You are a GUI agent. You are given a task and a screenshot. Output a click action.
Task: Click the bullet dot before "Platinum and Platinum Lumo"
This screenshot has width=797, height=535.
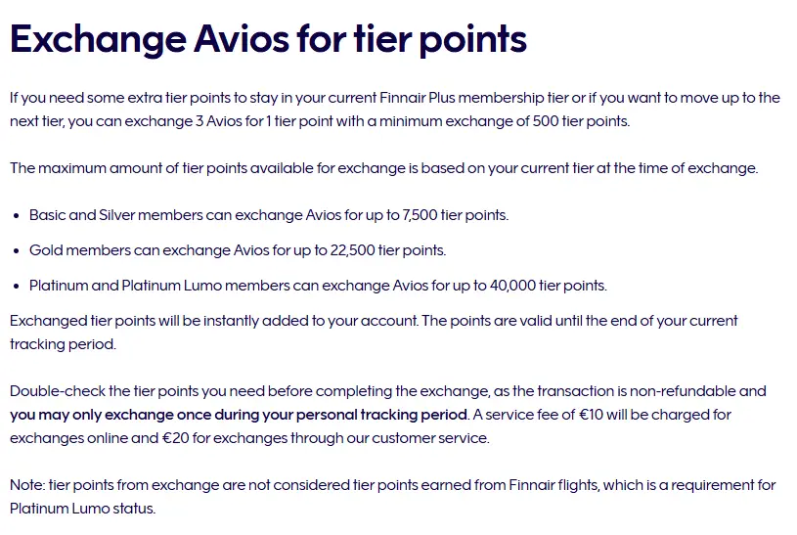click(x=17, y=286)
